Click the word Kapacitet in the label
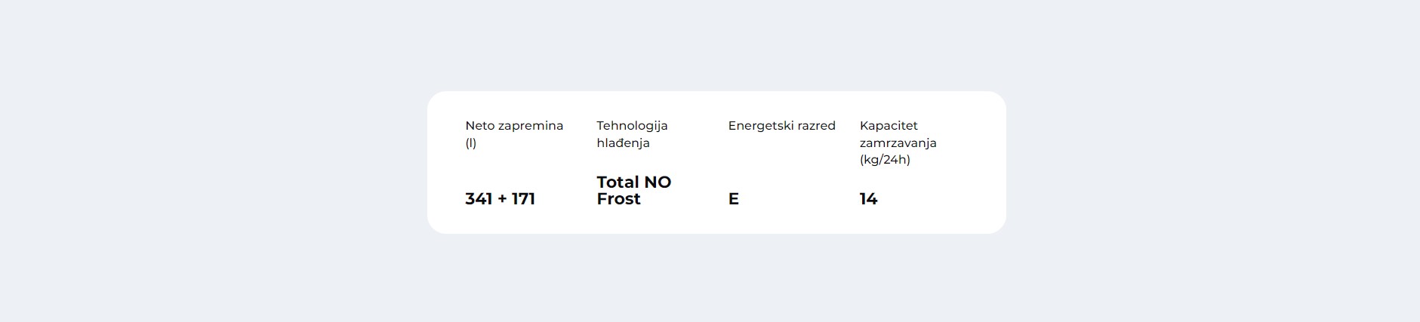 pos(889,126)
